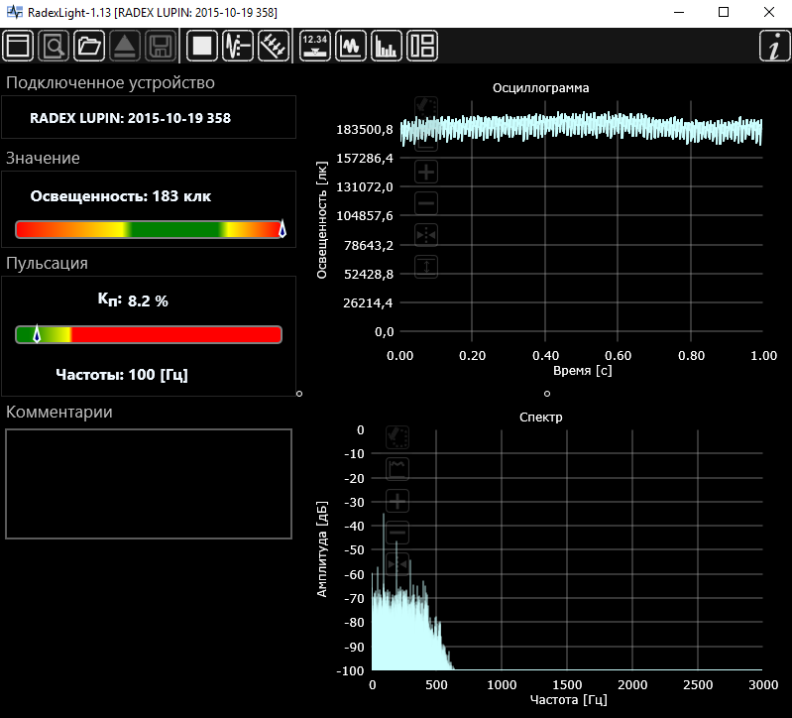Image resolution: width=792 pixels, height=718 pixels.
Task: Click the oscillogram vertical autoscale arrow icon
Action: pyautogui.click(x=426, y=267)
